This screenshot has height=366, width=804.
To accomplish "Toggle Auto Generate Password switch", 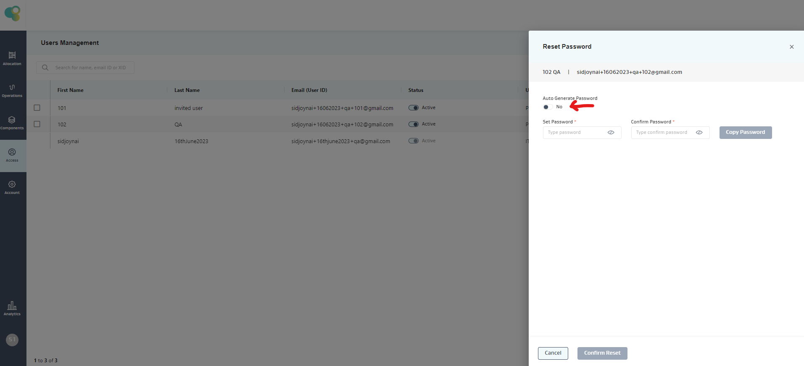I will point(547,107).
